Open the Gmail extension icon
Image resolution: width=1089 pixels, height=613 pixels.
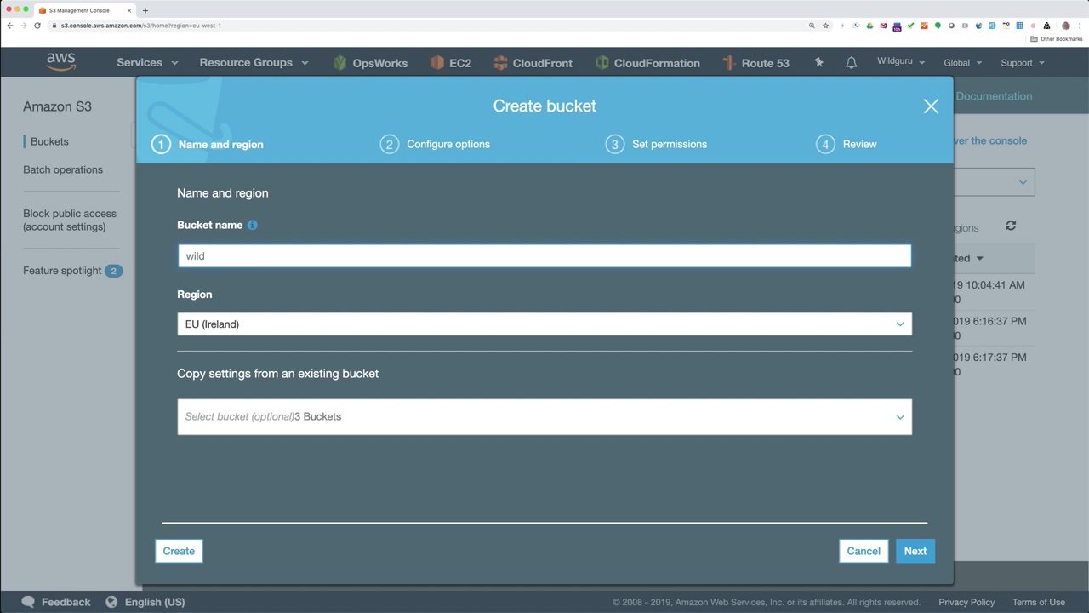(x=883, y=26)
